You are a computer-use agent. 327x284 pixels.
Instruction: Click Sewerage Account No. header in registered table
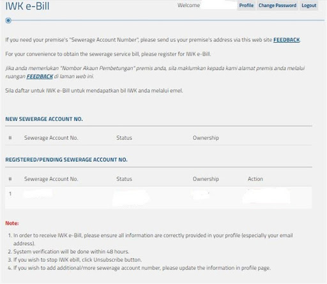[x=51, y=179]
